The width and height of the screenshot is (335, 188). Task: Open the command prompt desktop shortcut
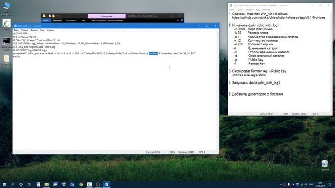click(x=6, y=44)
